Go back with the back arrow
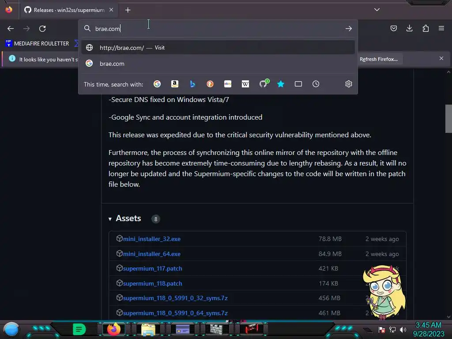This screenshot has height=339, width=452. (x=11, y=29)
